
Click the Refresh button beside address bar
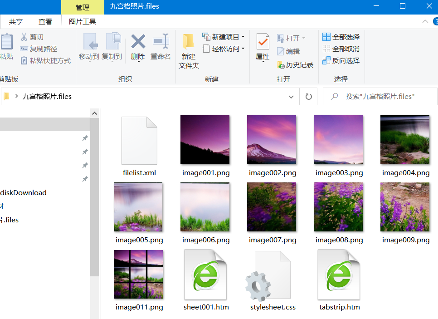coord(308,97)
